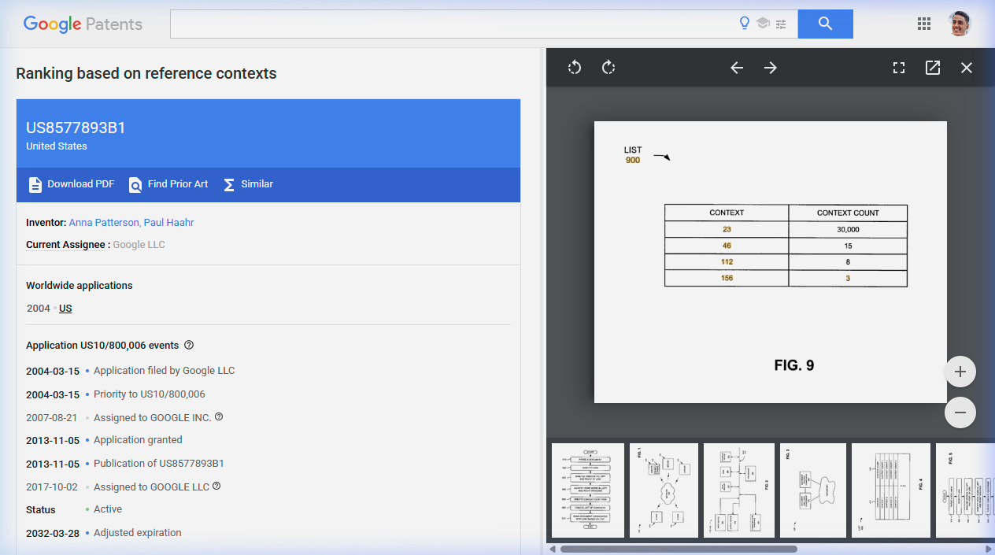Select the FIG. 5 thumbnail
Viewport: 995px width, 555px height.
965,490
